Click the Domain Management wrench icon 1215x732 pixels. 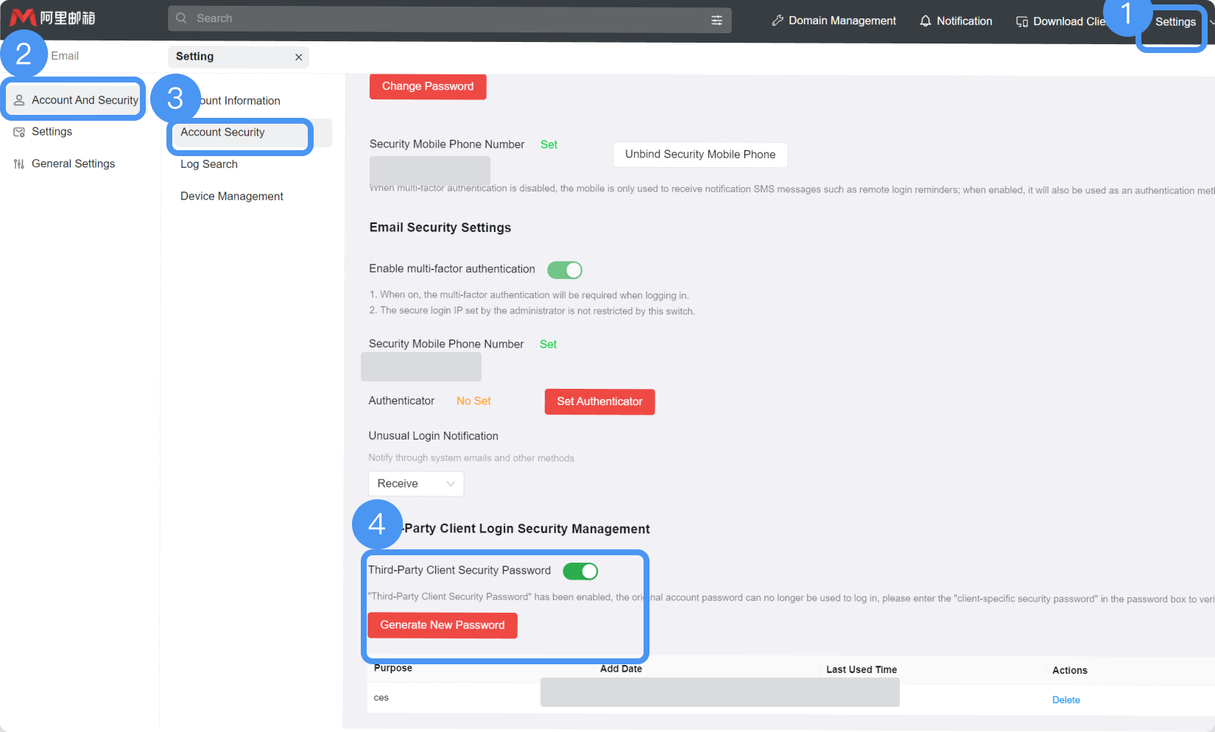click(778, 21)
